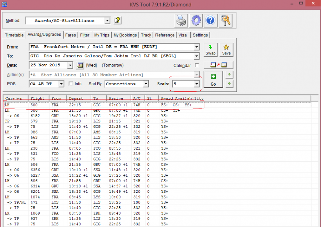Screen dimensions: 321x227
Task: Click the calendar range view button
Action: point(219,65)
